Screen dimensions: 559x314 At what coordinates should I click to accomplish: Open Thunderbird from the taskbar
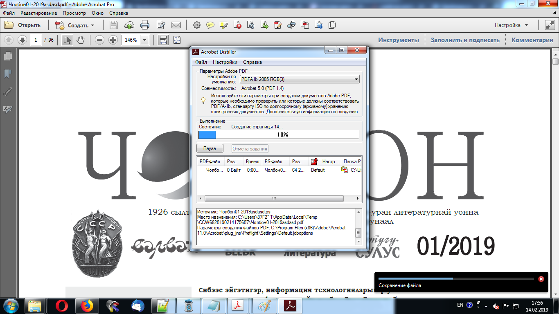tap(138, 305)
